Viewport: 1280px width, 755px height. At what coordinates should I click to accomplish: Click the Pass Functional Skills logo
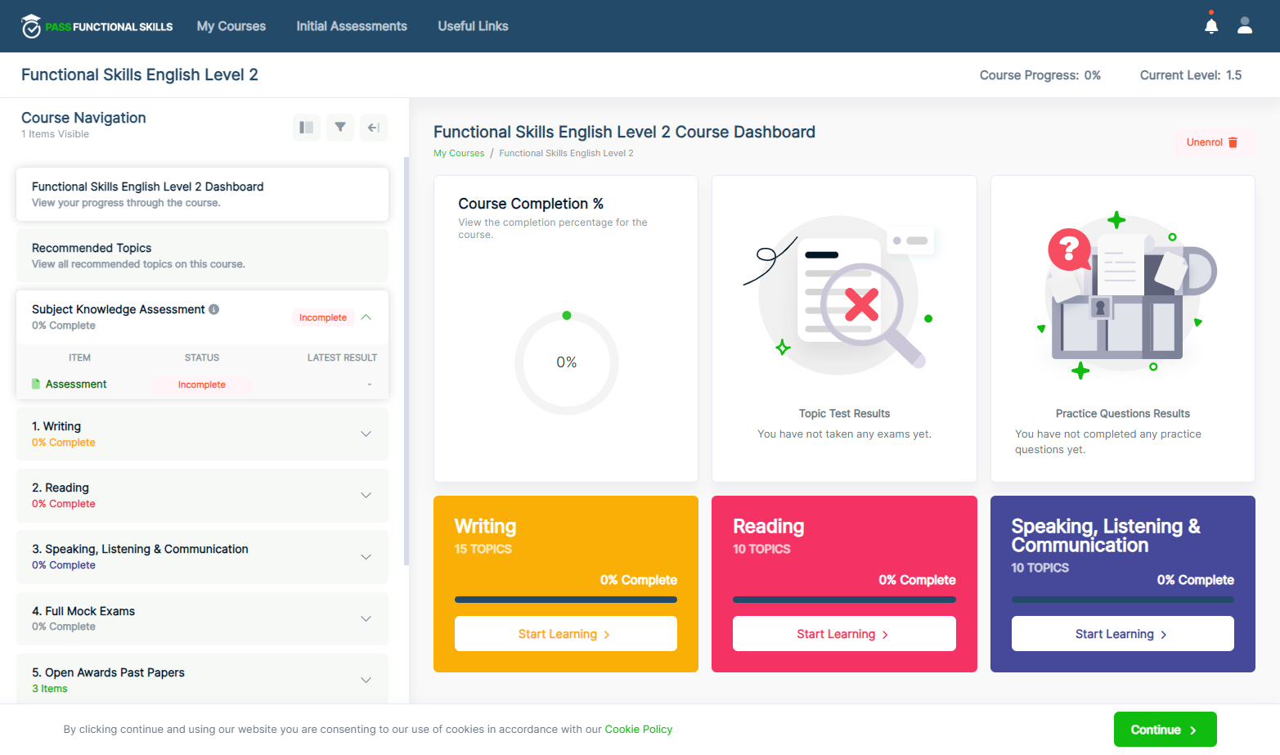click(97, 26)
